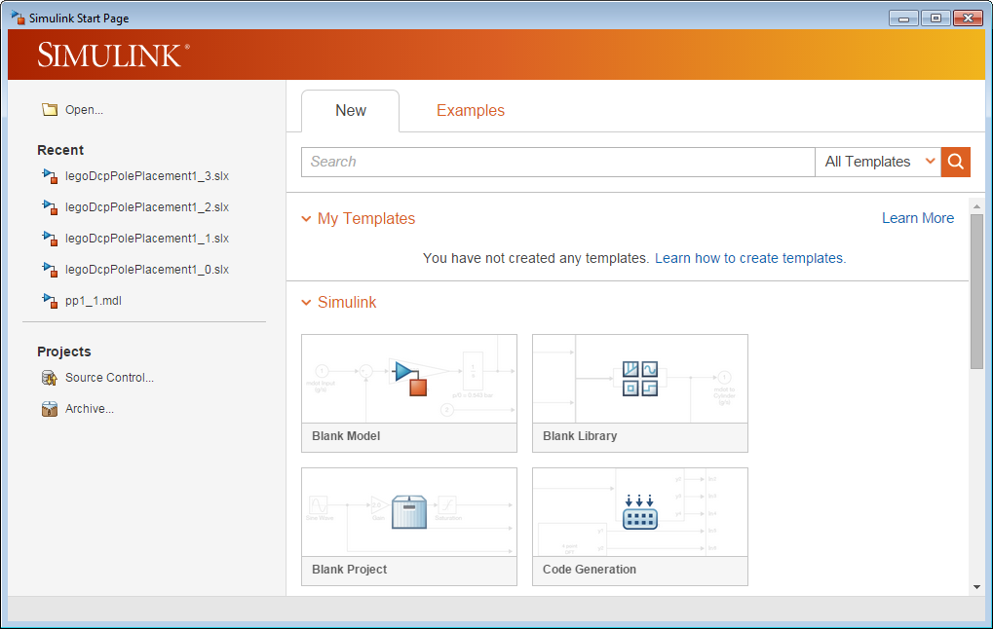Open Source Control... project option
This screenshot has height=629, width=993.
click(x=109, y=378)
